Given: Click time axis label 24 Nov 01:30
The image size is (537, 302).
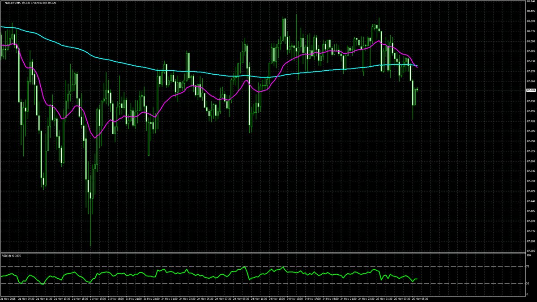Looking at the screenshot, I should click(170, 299).
